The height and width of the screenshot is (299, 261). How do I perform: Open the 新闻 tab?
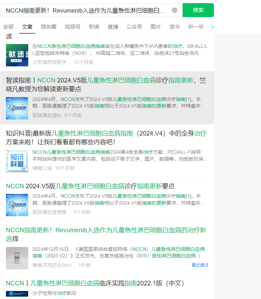click(94, 27)
